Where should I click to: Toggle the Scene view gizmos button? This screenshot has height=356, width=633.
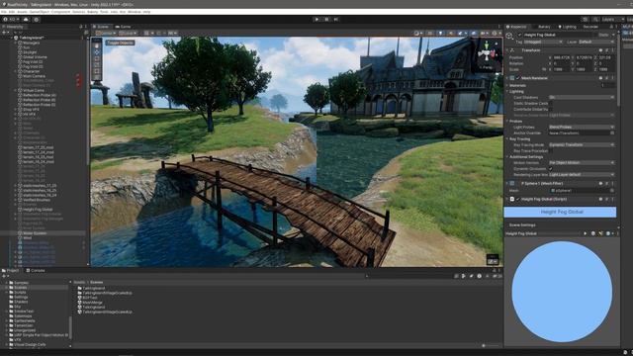(x=496, y=33)
